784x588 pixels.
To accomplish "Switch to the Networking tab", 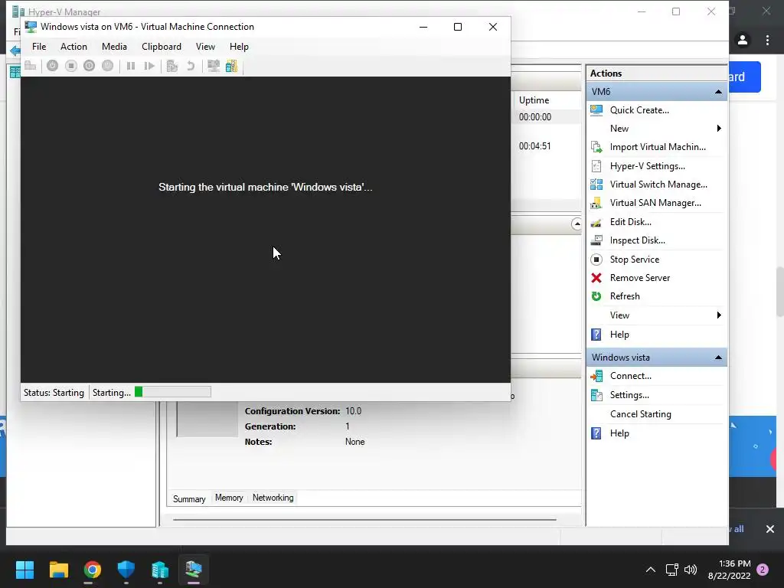I will click(x=273, y=498).
